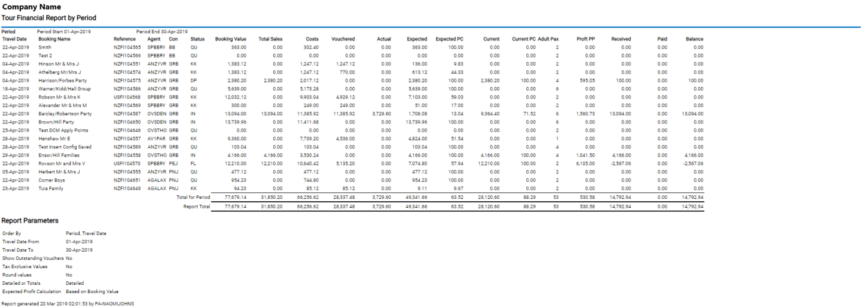Select the Expected Profit Calculation parameter
This screenshot has height=308, width=863.
[31, 292]
